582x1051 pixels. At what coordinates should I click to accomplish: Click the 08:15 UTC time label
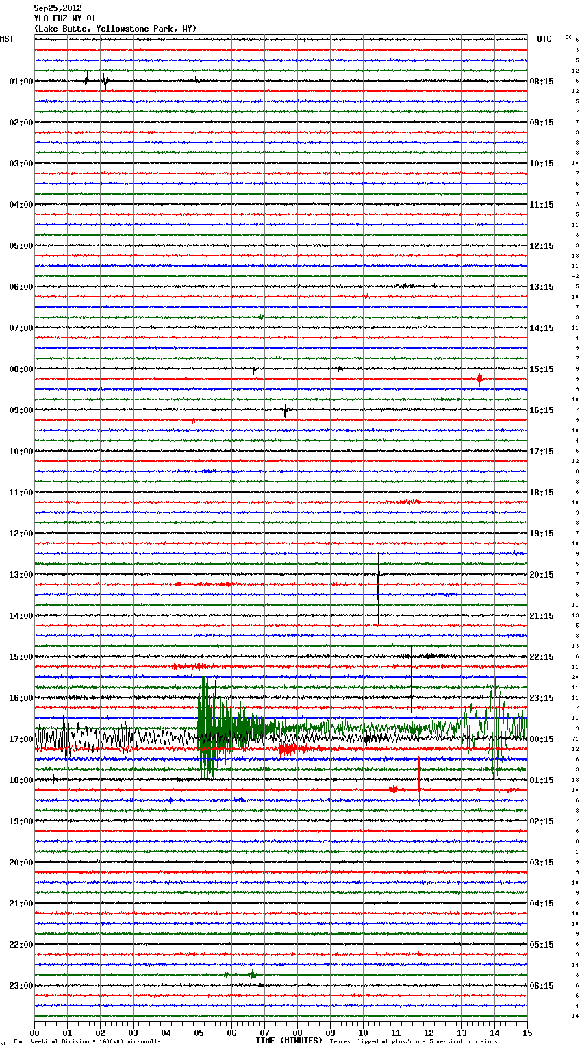pyautogui.click(x=542, y=82)
